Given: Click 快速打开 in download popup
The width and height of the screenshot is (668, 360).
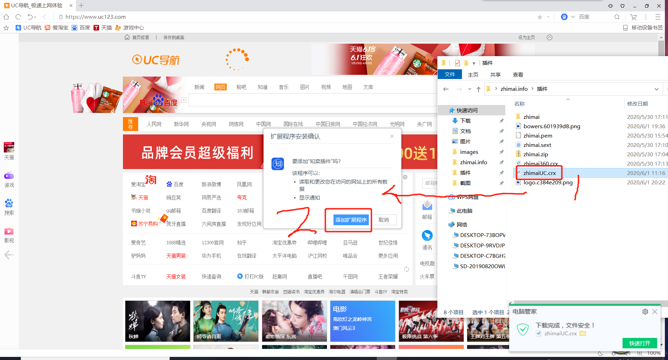Looking at the screenshot, I should point(640,343).
